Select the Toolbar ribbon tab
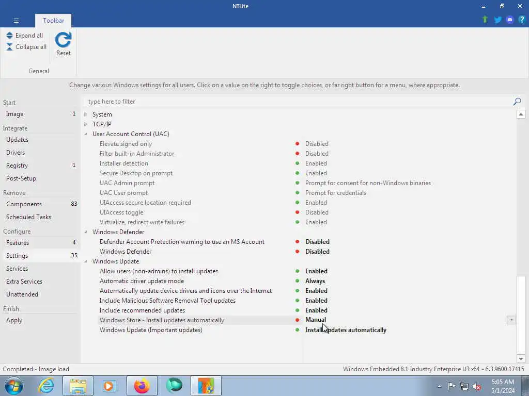 click(53, 21)
